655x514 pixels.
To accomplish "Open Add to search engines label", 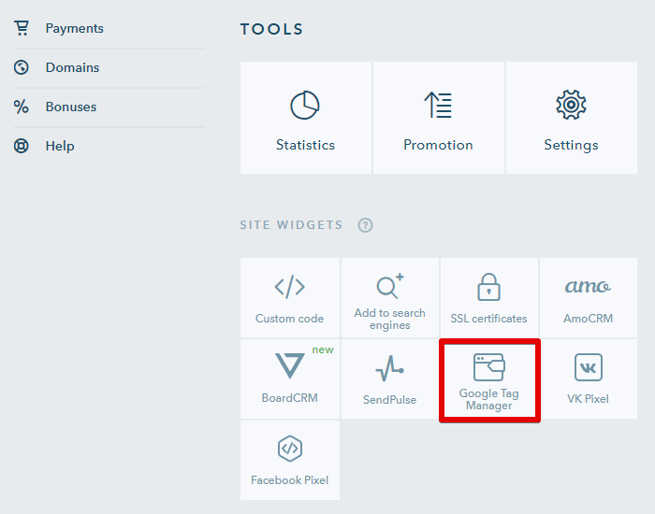I will click(x=390, y=319).
